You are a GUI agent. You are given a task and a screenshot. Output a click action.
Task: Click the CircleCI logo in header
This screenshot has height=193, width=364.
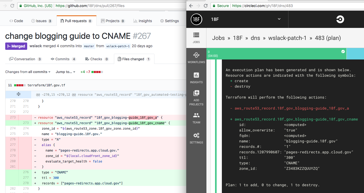340,19
